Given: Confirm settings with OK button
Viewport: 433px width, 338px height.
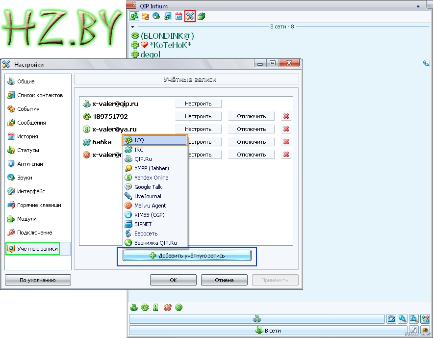Looking at the screenshot, I should tap(173, 280).
